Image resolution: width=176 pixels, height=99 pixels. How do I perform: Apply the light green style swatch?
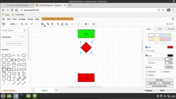168,35
